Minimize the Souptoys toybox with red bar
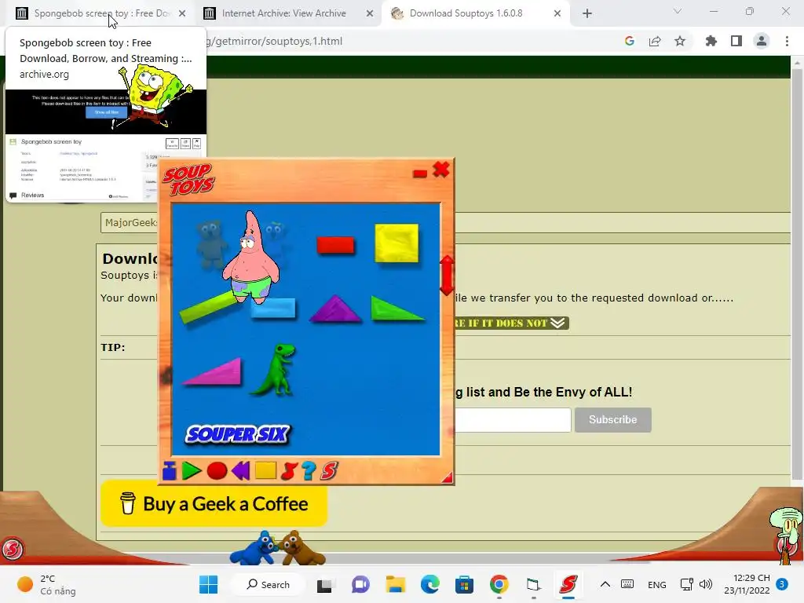 click(x=420, y=174)
